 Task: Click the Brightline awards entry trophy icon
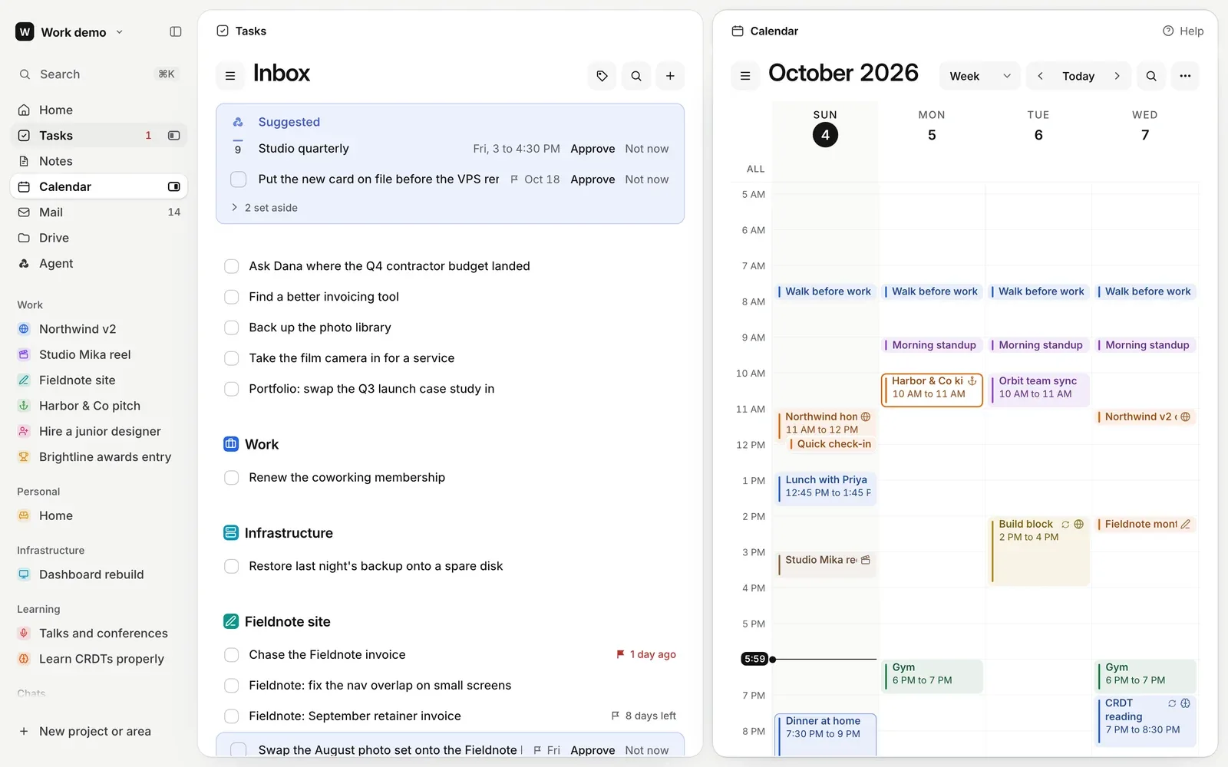[24, 457]
